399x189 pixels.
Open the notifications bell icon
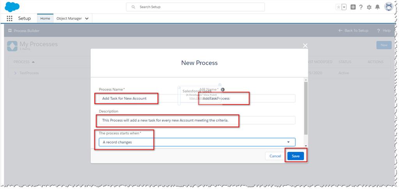tap(377, 7)
